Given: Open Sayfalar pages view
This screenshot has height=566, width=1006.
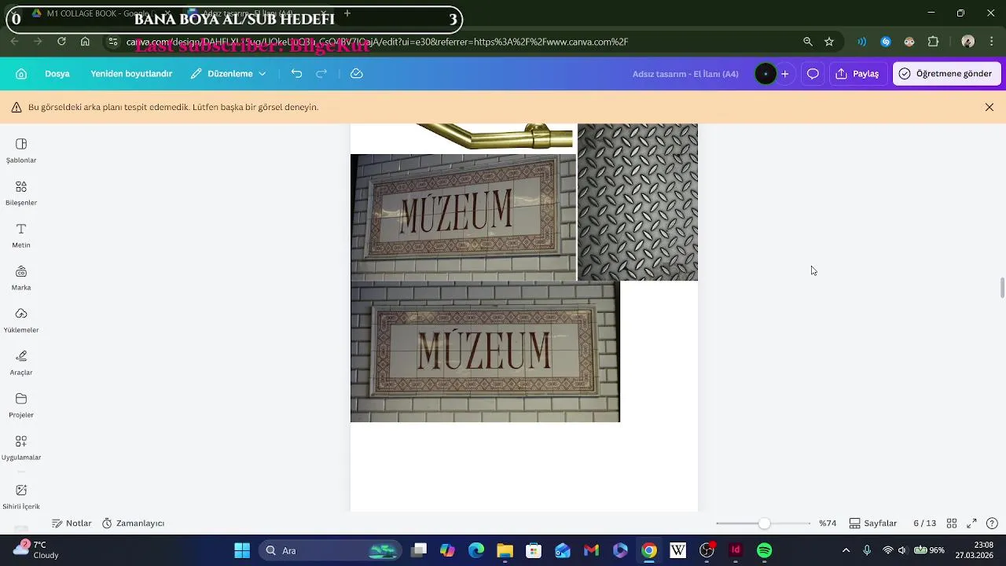Looking at the screenshot, I should click(x=872, y=524).
